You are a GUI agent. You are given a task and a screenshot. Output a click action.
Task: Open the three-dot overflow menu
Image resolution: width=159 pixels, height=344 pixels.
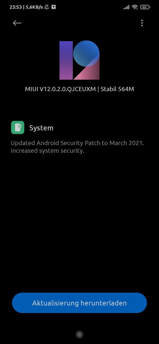click(142, 23)
